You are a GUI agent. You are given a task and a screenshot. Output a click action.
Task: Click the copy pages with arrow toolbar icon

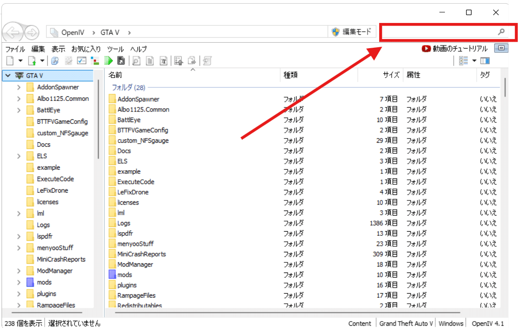(x=192, y=61)
